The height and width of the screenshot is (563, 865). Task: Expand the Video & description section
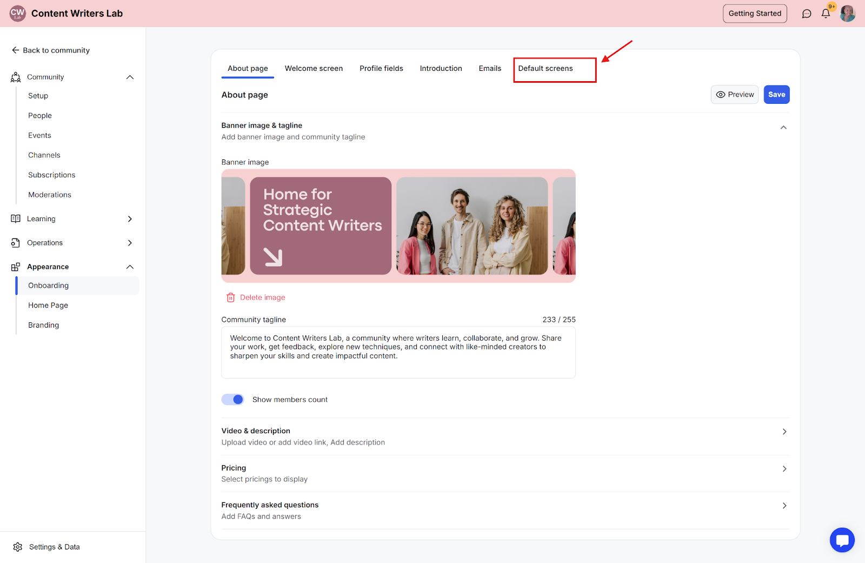(784, 432)
